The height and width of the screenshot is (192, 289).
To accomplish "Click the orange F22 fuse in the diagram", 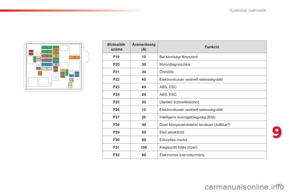I will [x=56, y=50].
